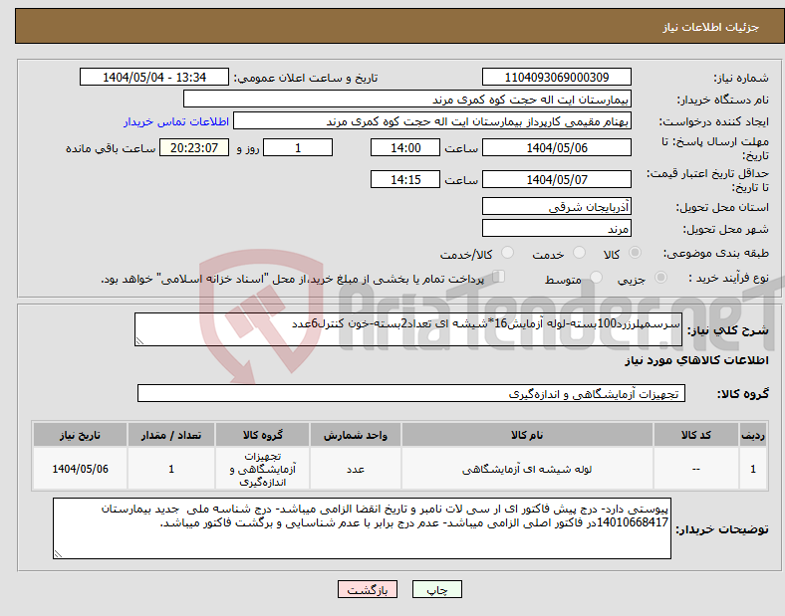
Task: Click the تاریخ نیاز column header
Action: coord(80,435)
